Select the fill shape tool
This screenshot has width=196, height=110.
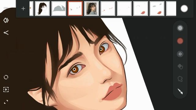(x=180, y=79)
